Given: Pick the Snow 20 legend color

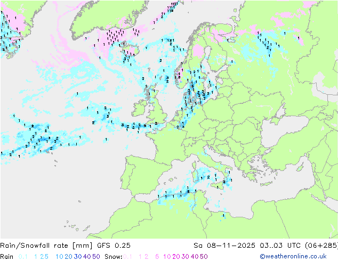Looking at the screenshot, I should pos(176,257).
